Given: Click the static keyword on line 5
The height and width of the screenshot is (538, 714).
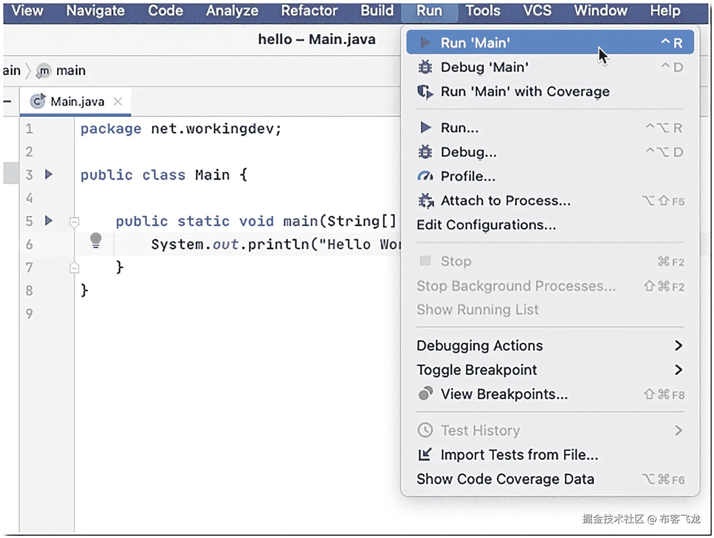Looking at the screenshot, I should click(203, 221).
